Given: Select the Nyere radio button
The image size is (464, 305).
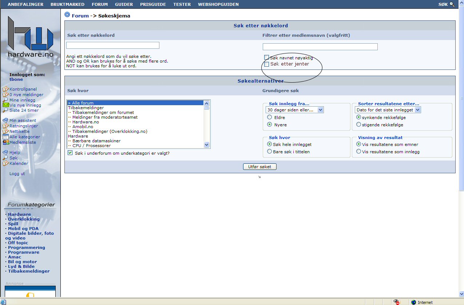Looking at the screenshot, I should (270, 124).
